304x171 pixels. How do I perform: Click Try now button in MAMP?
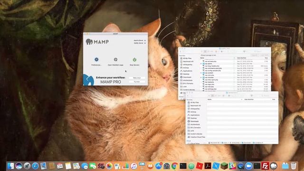(137, 82)
